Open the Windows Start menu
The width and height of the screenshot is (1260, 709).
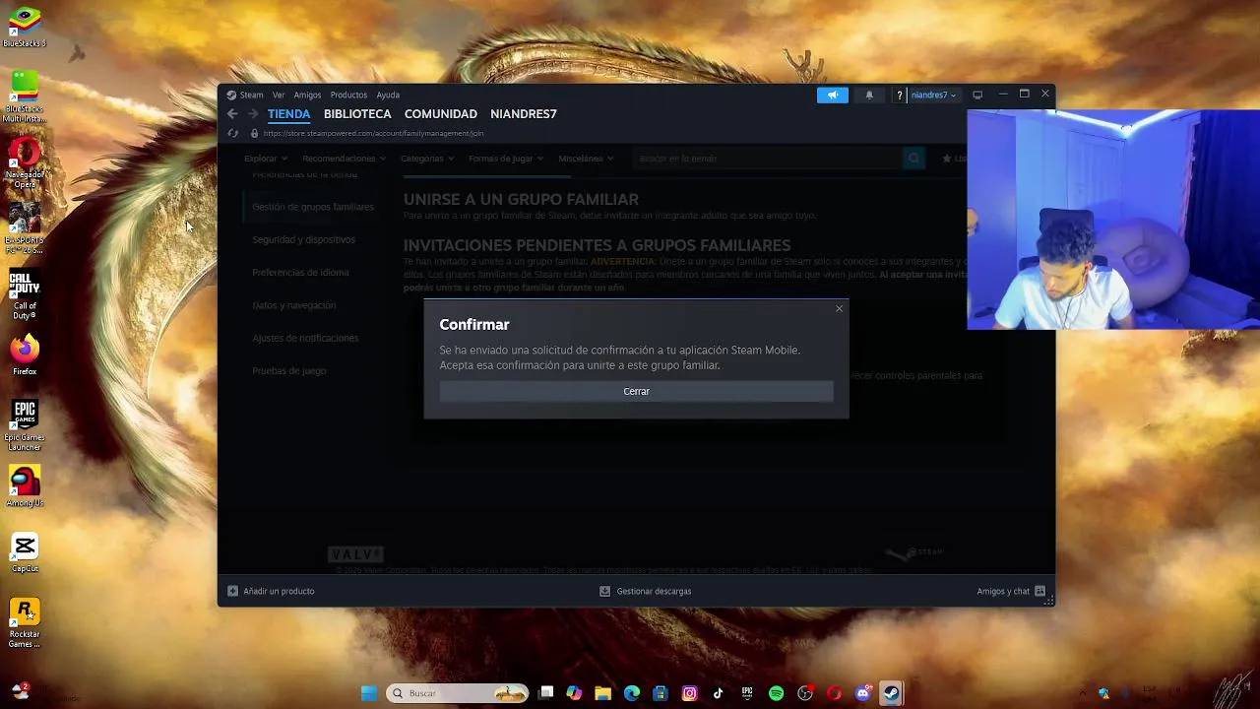click(369, 693)
